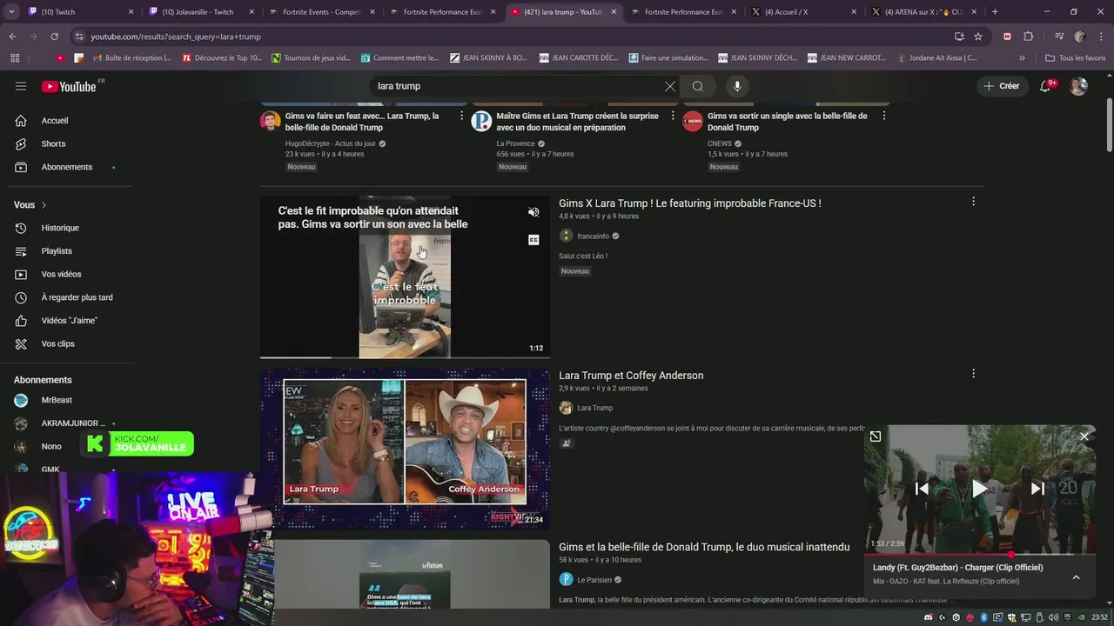1114x626 pixels.
Task: Open options for Gims X Lara Trump video
Action: (x=973, y=202)
